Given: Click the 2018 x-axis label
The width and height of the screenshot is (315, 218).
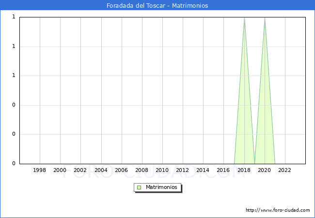Looking at the screenshot, I should (x=244, y=170).
